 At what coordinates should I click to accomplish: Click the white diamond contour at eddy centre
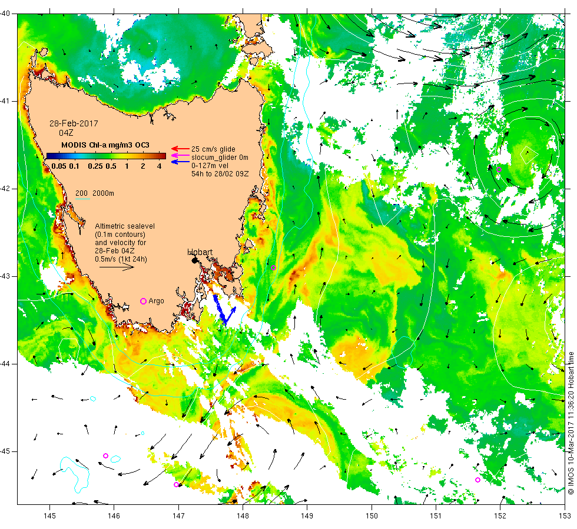pos(529,154)
